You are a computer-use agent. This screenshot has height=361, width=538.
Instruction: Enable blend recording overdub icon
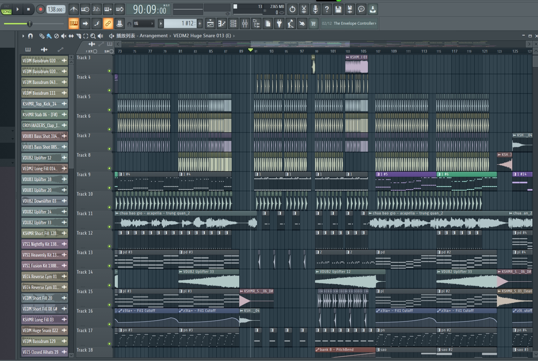tap(108, 9)
